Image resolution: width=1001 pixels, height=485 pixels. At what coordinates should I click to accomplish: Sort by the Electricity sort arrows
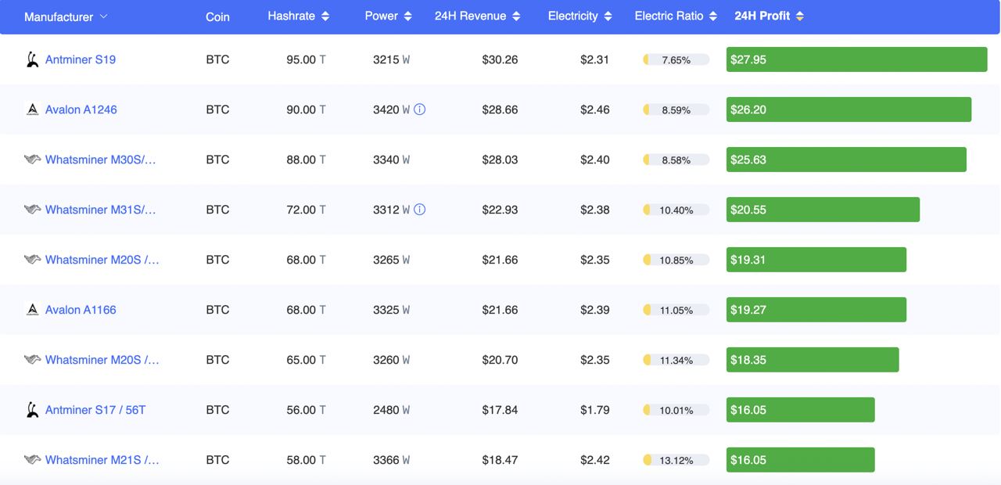click(608, 16)
